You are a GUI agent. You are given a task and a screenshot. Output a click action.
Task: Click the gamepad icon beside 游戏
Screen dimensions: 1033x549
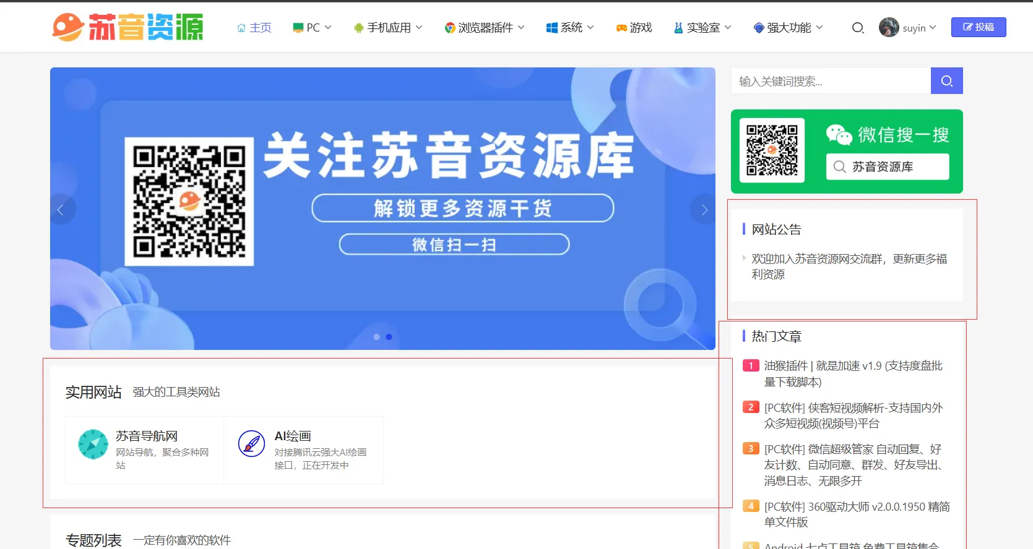coord(621,28)
